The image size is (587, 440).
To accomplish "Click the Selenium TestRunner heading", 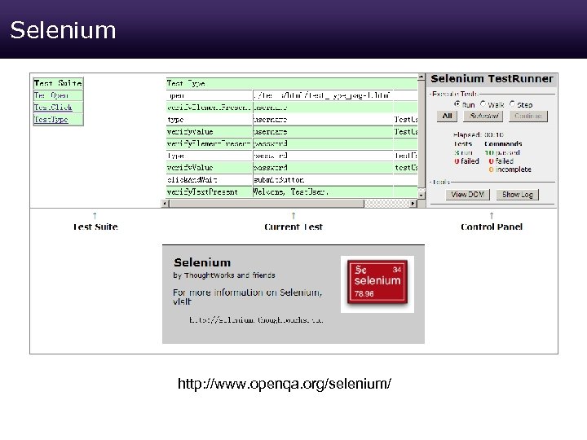I will coord(492,78).
